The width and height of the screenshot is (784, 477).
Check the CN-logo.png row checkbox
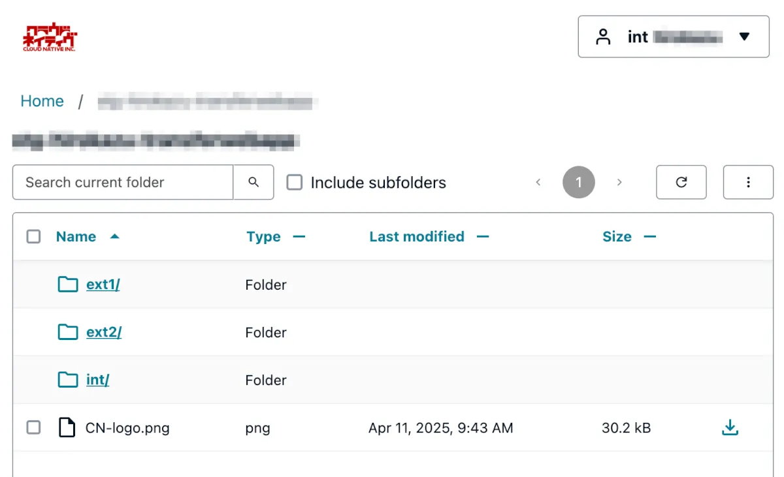33,428
